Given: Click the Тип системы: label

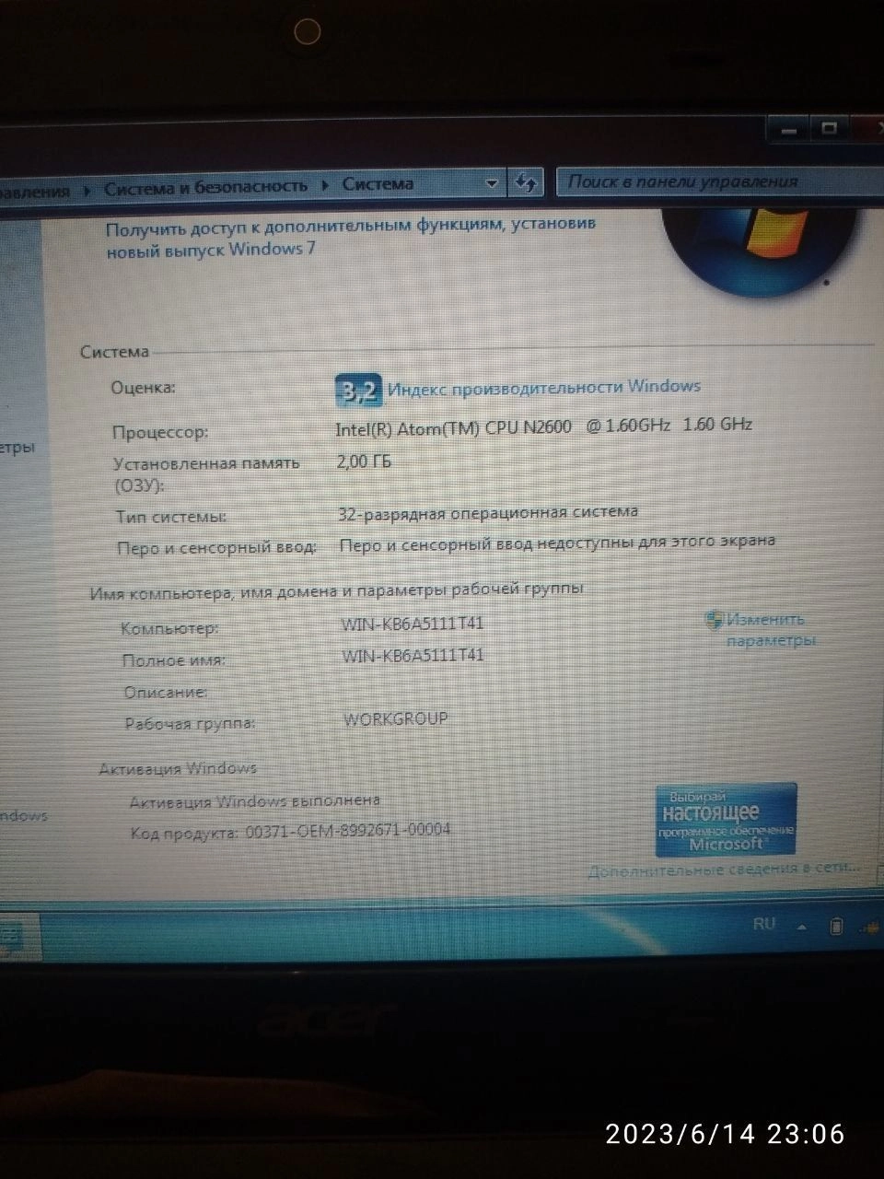Looking at the screenshot, I should tap(171, 518).
